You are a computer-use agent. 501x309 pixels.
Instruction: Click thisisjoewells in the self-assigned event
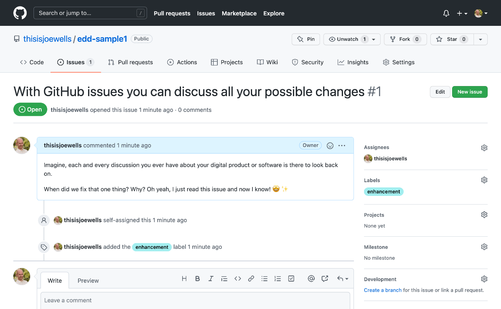tap(83, 220)
